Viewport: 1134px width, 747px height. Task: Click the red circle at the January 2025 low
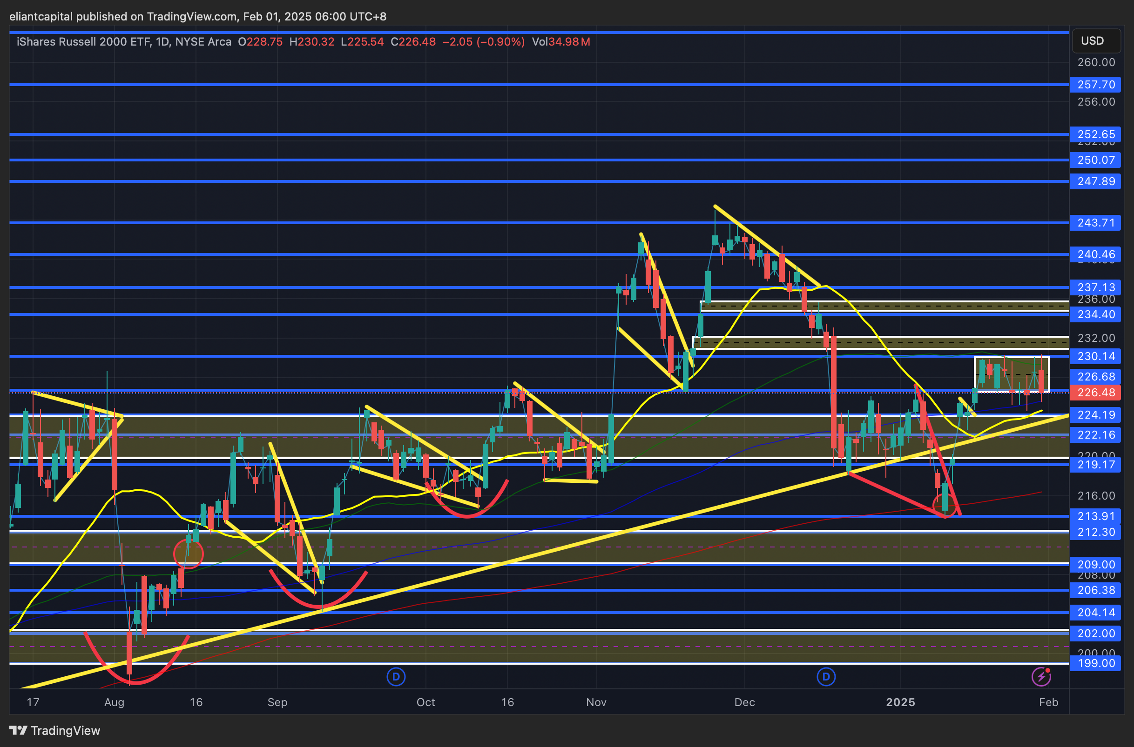tap(945, 505)
